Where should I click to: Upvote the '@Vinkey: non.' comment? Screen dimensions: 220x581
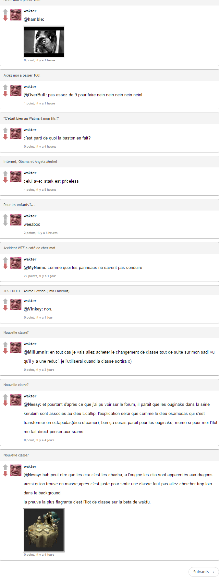click(x=5, y=301)
